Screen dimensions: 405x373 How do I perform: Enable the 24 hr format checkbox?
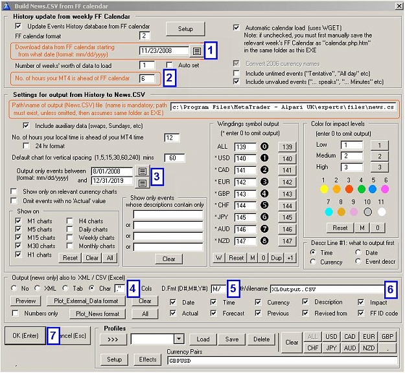[x=26, y=146]
